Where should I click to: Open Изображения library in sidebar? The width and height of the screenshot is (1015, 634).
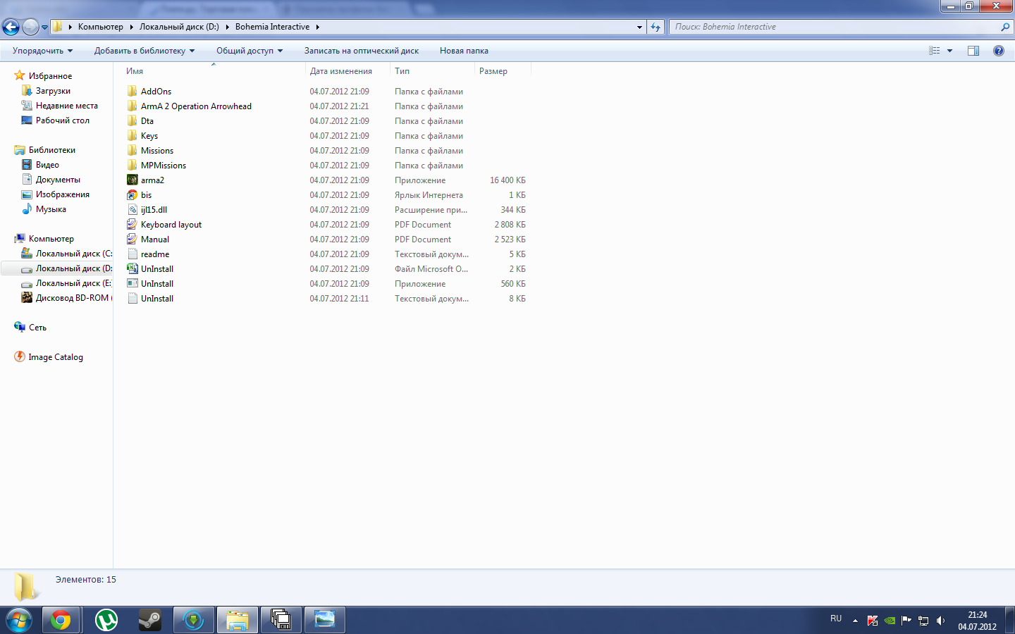tap(63, 194)
